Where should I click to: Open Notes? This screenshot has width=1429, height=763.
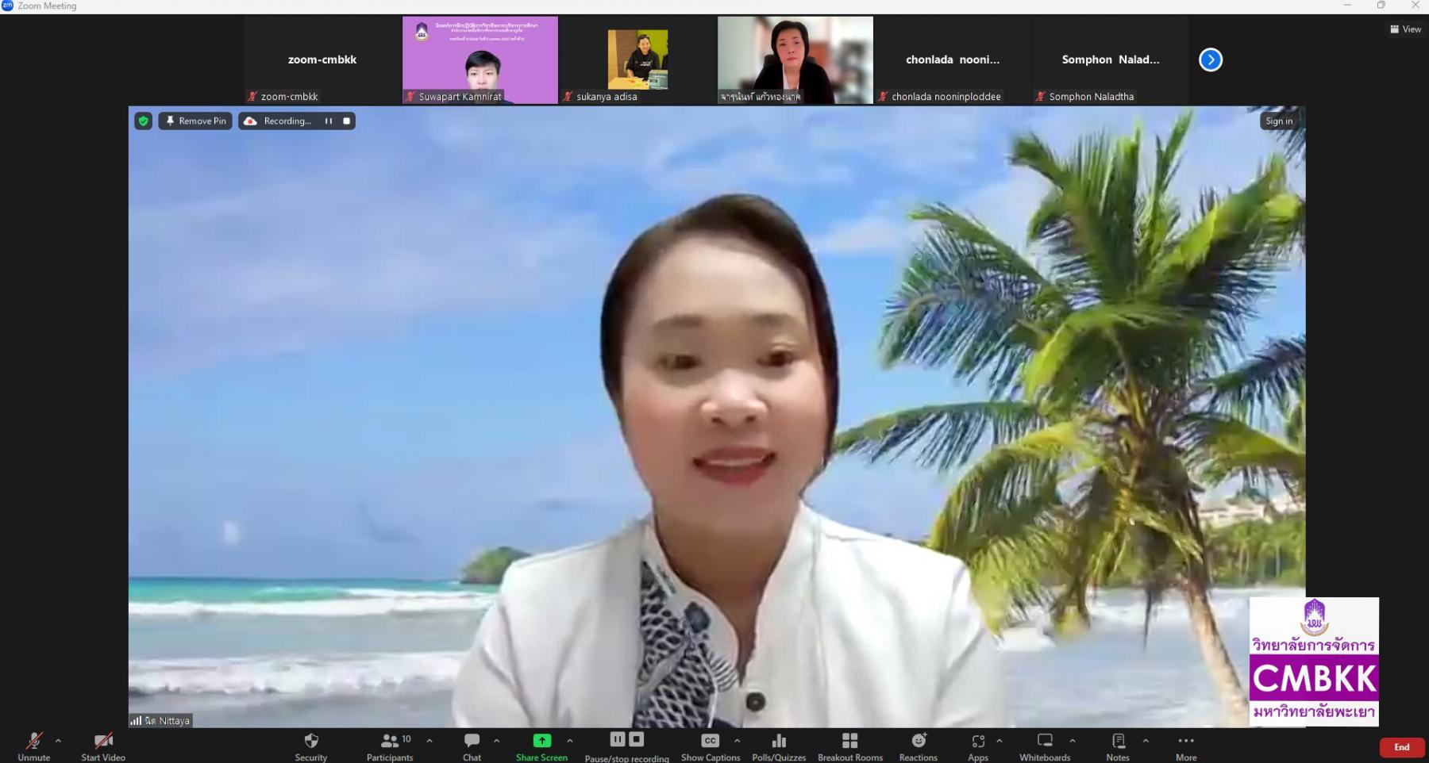pyautogui.click(x=1118, y=746)
